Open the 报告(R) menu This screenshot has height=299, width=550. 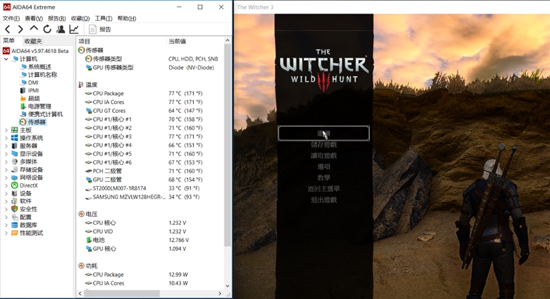tap(57, 19)
